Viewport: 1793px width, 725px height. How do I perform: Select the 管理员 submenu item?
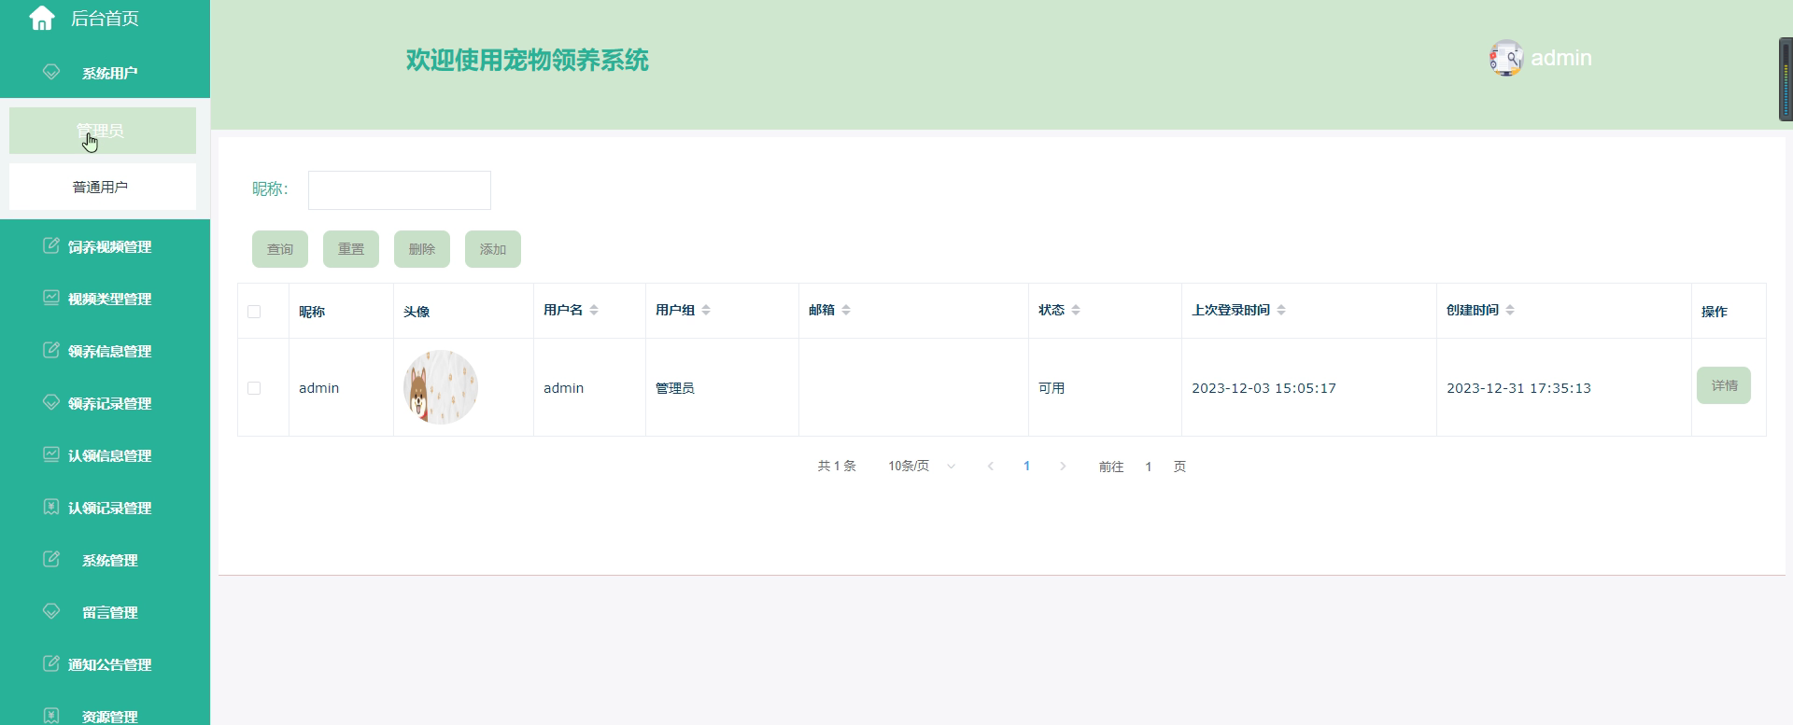tap(103, 131)
